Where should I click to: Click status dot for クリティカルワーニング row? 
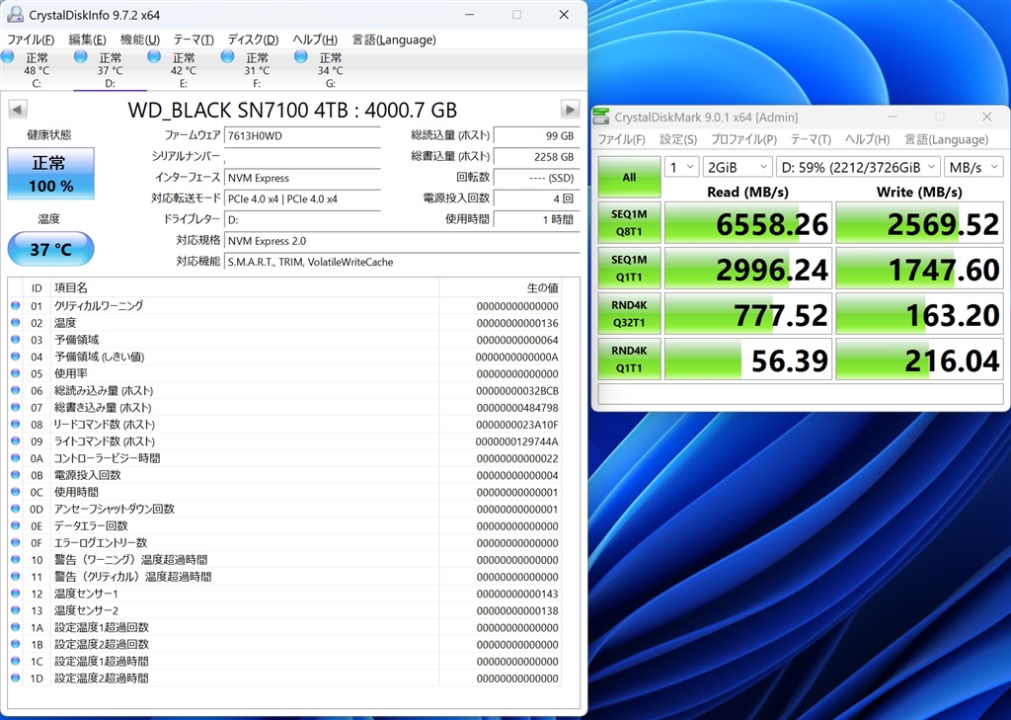point(16,305)
